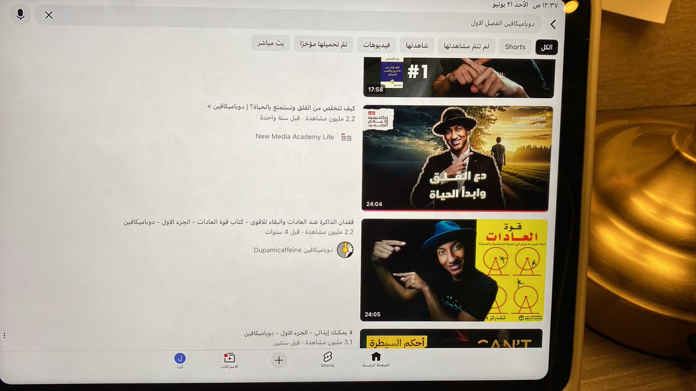696x391 pixels.
Task: Click the 2.2 مليون مشاهدة · قبل سنة واحدة text
Action: (x=307, y=118)
